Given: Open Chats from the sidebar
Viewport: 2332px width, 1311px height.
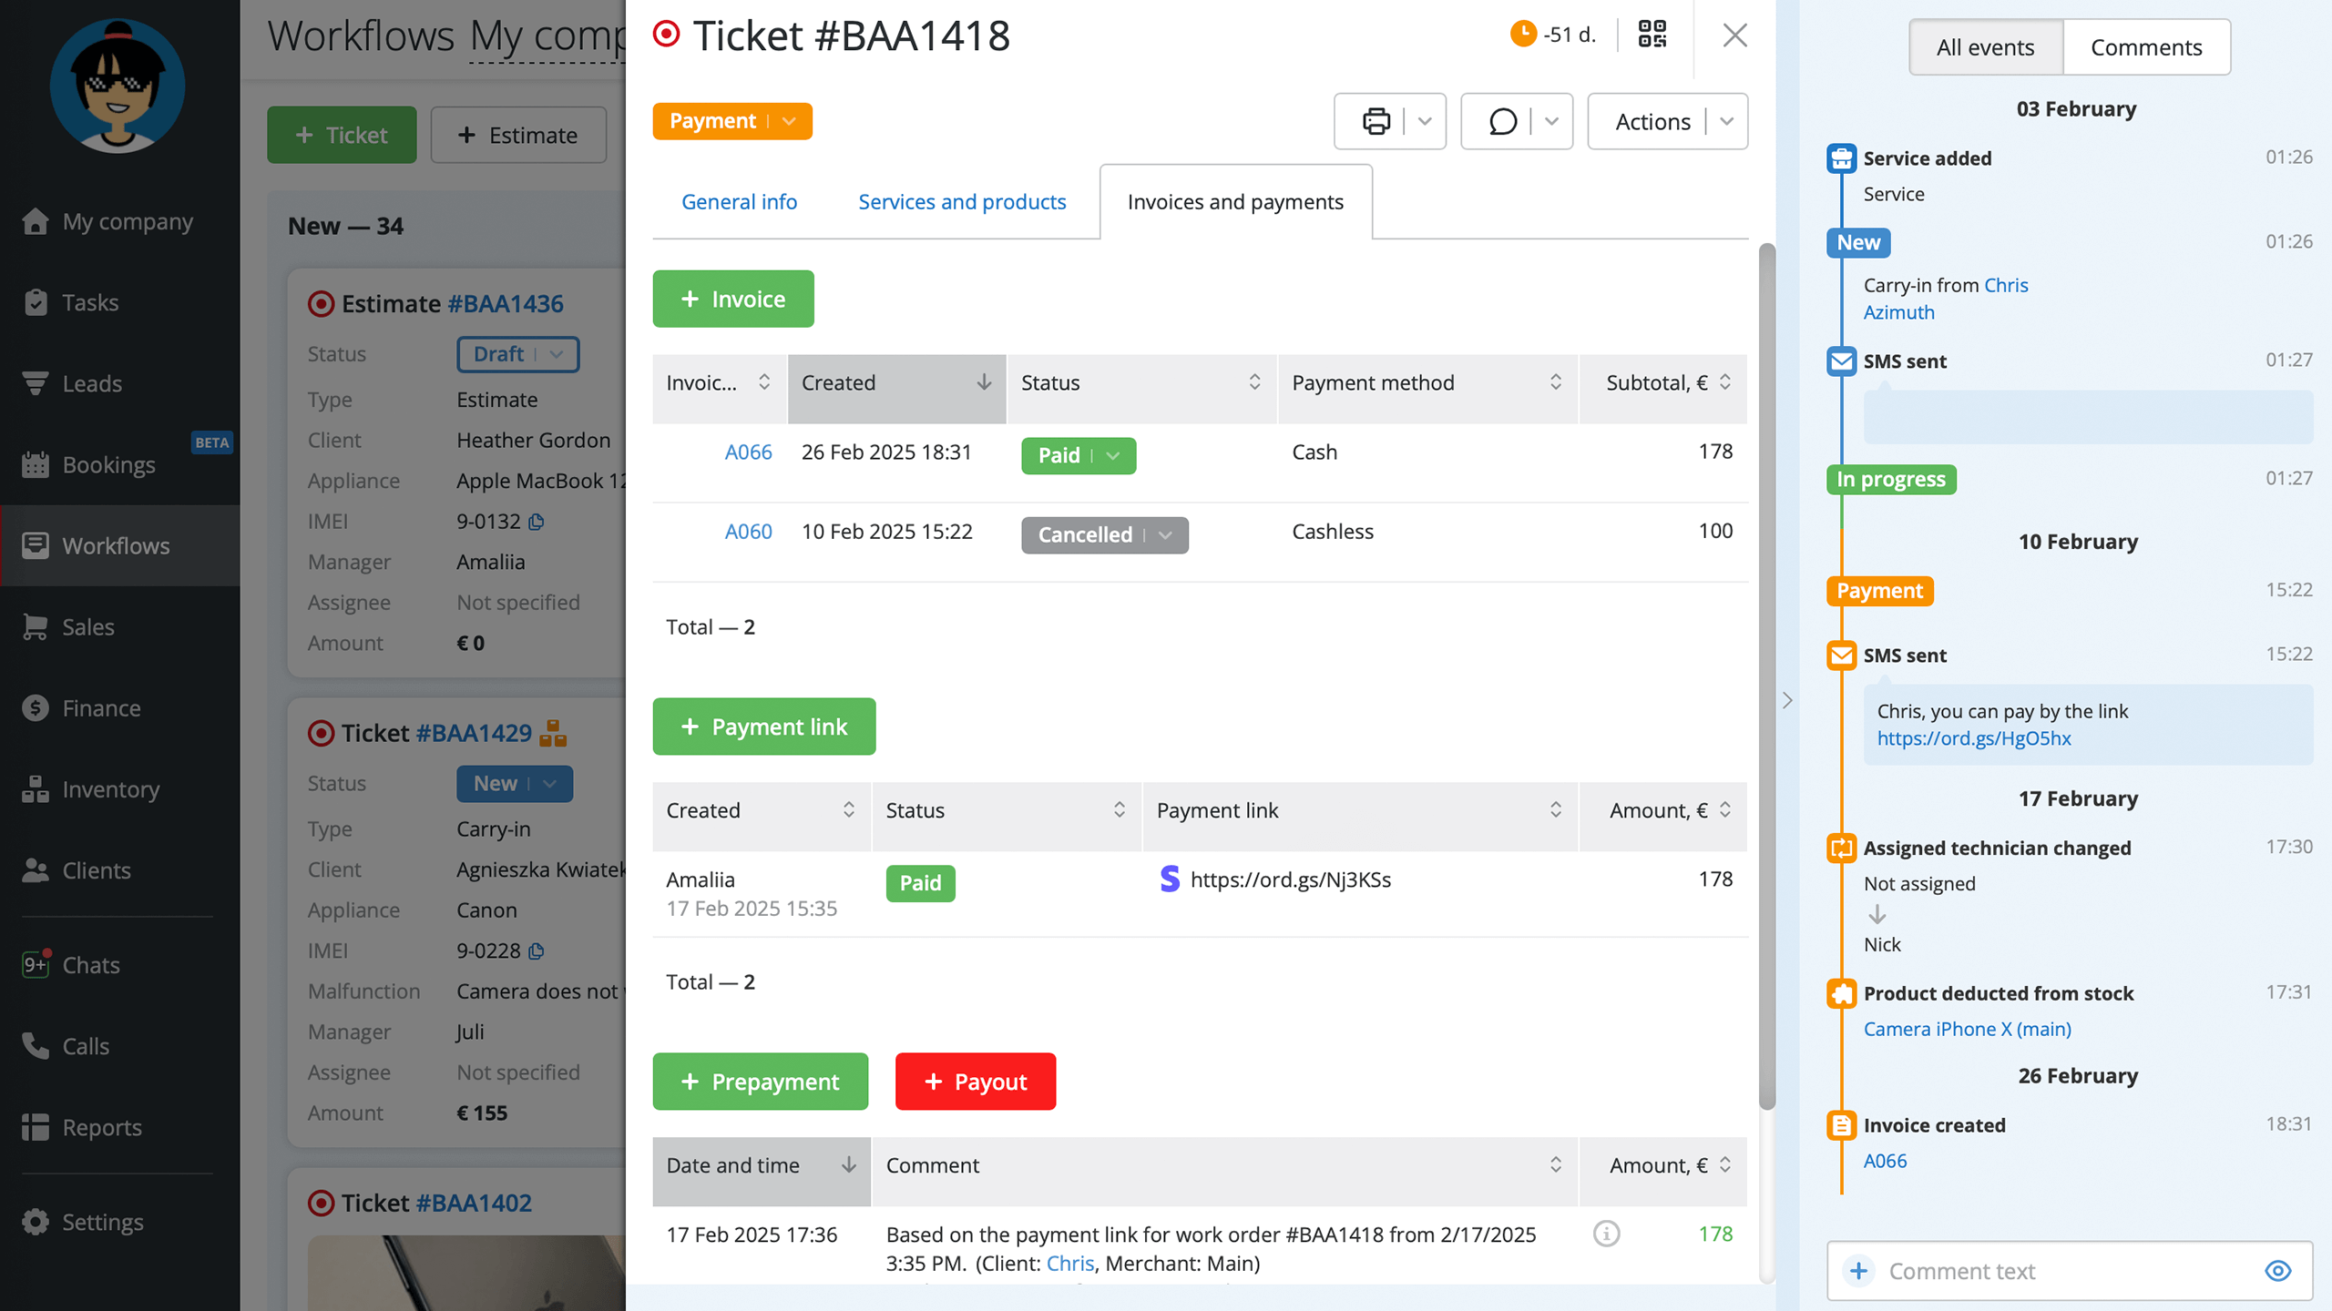Looking at the screenshot, I should (90, 965).
